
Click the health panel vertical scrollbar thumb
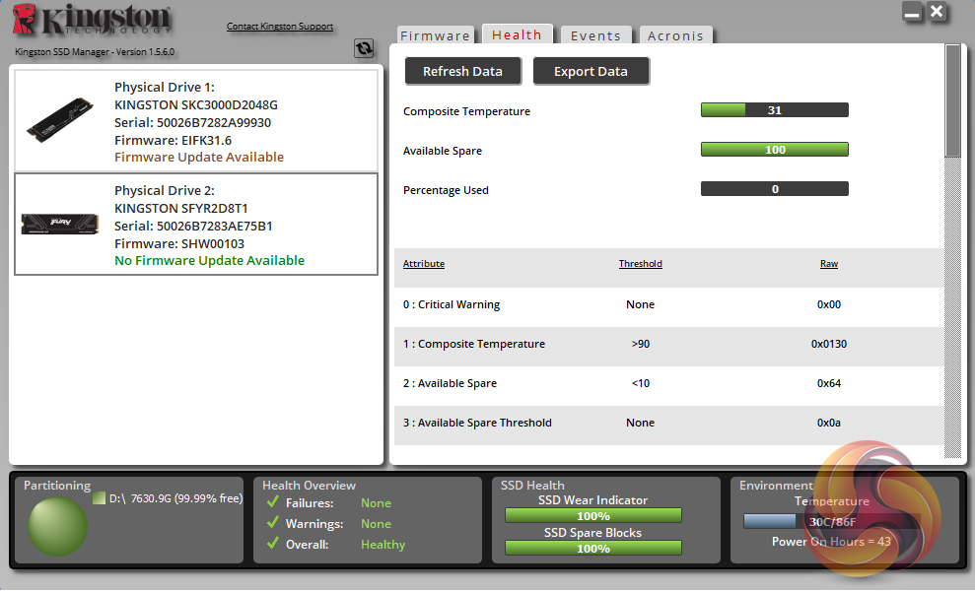[x=952, y=100]
